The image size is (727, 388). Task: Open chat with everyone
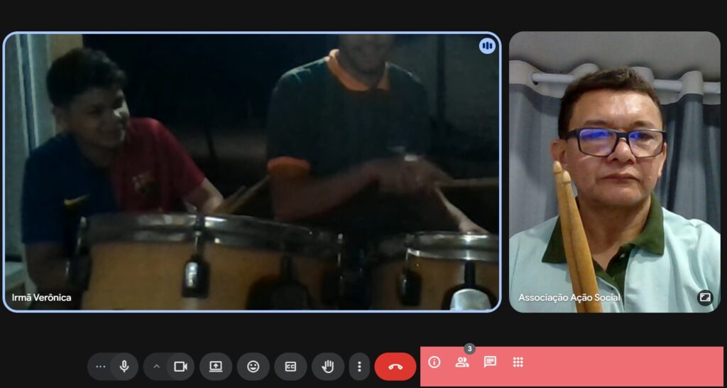tap(490, 362)
